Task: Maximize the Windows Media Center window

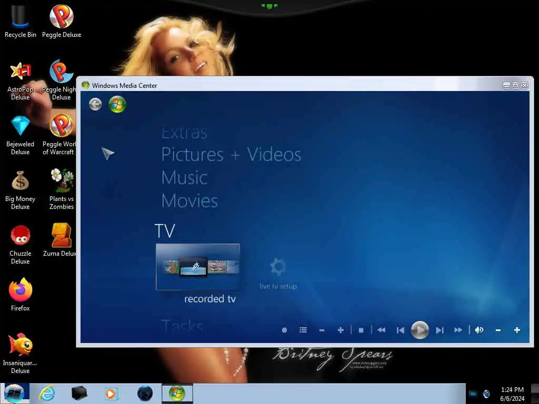Action: pos(515,86)
